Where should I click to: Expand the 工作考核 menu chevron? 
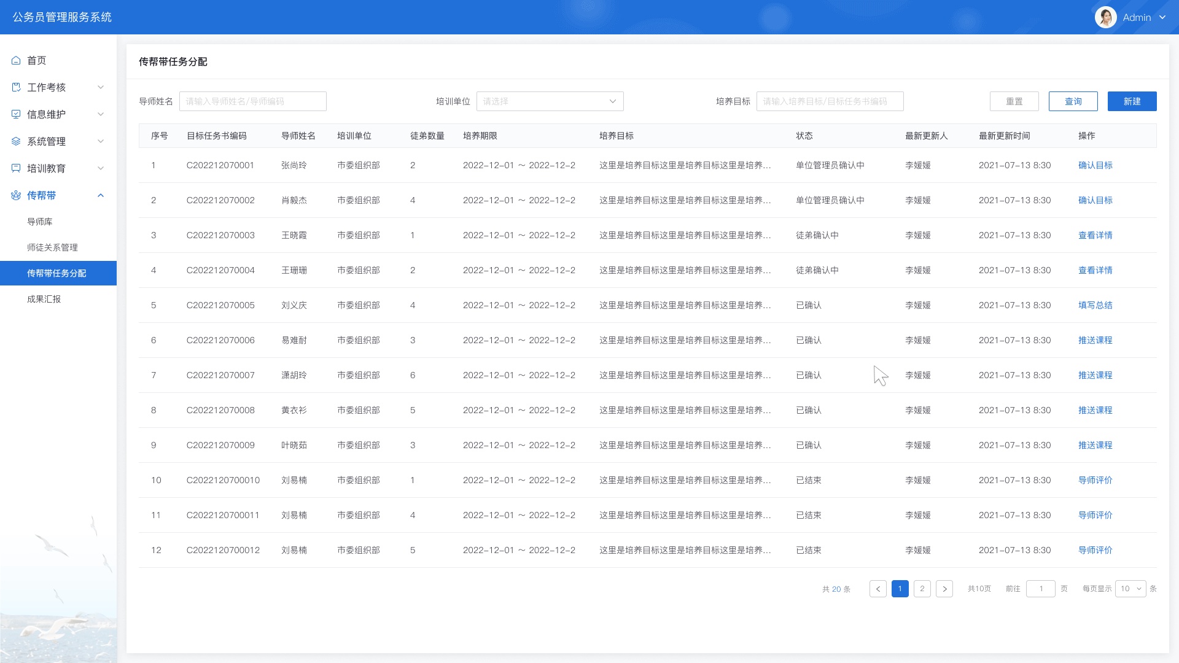(101, 87)
